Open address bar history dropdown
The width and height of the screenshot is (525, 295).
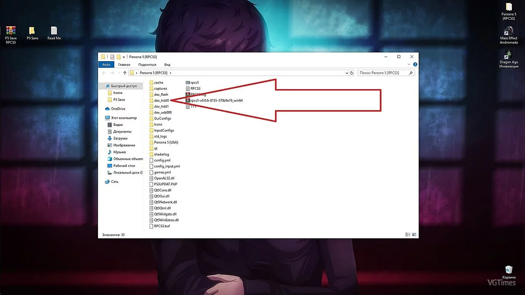[x=347, y=73]
